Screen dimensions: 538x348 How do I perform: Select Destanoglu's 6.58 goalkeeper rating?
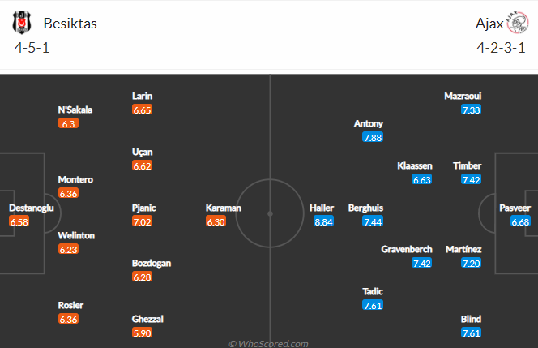[x=19, y=222]
